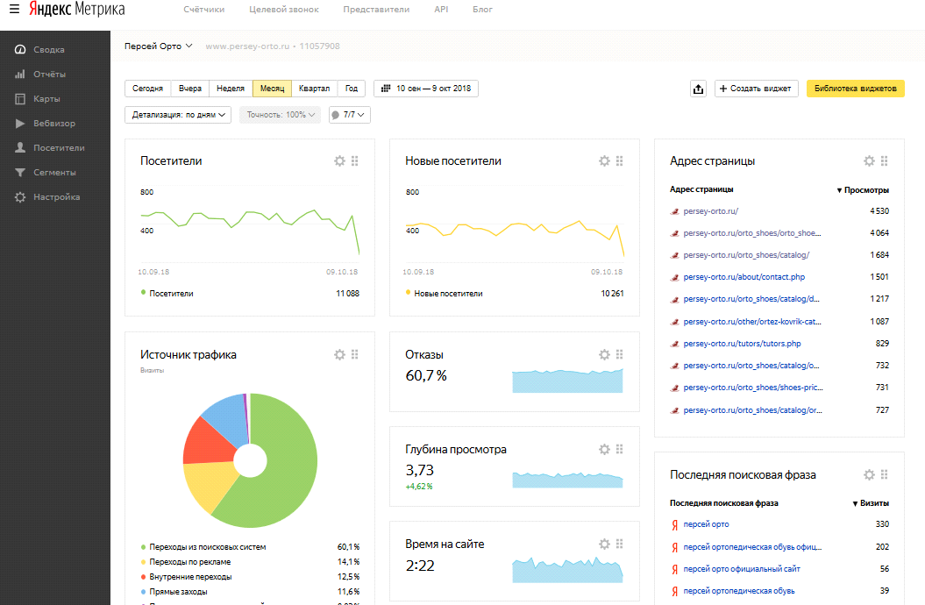Click drag handle of Адрес страницы widget
The height and width of the screenshot is (605, 925).
(x=885, y=161)
